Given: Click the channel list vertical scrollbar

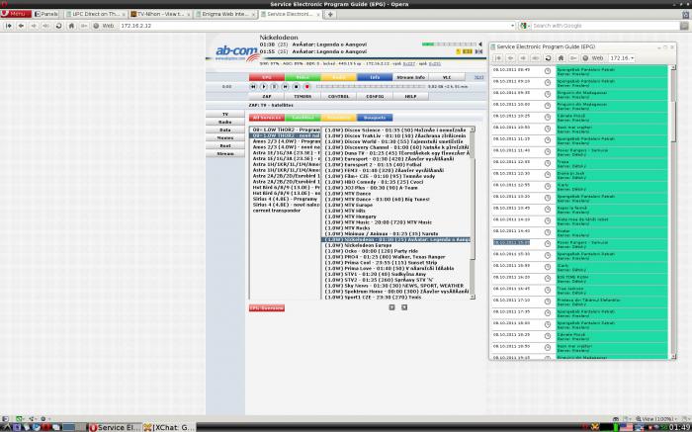Looking at the screenshot, I should coord(473,214).
